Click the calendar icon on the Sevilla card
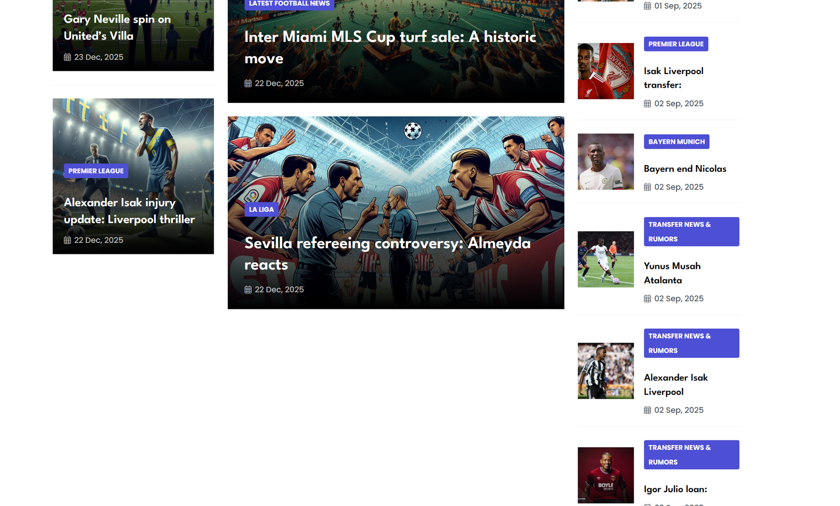 coord(248,290)
